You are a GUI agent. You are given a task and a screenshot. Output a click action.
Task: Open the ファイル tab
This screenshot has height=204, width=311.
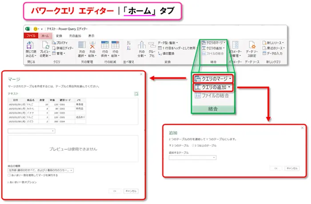[x=31, y=35]
